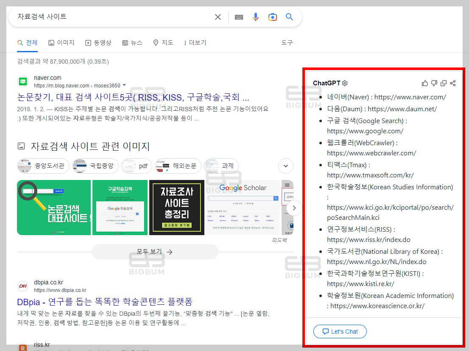
Task: Select the 중앙도서관 image chip
Action: coord(43,166)
